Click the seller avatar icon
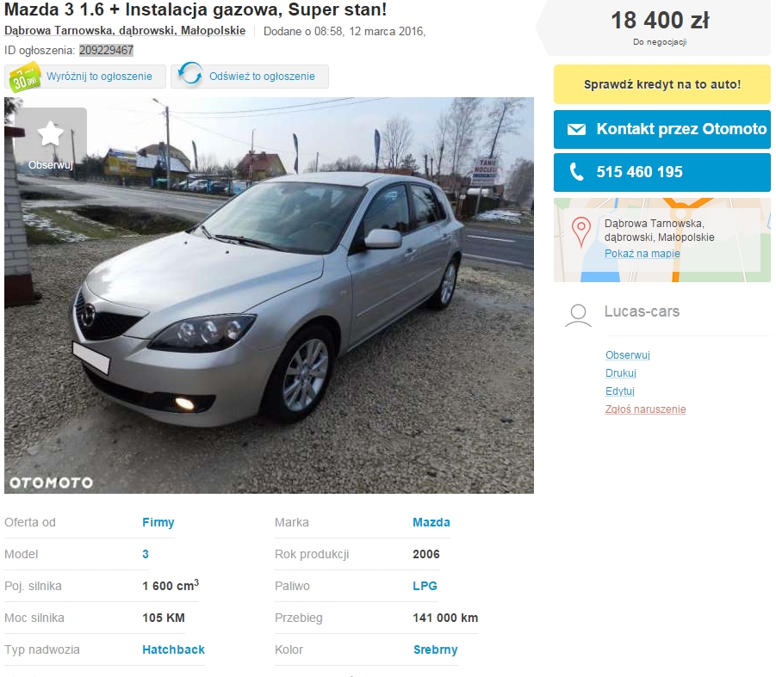Image resolution: width=776 pixels, height=677 pixels. [578, 316]
